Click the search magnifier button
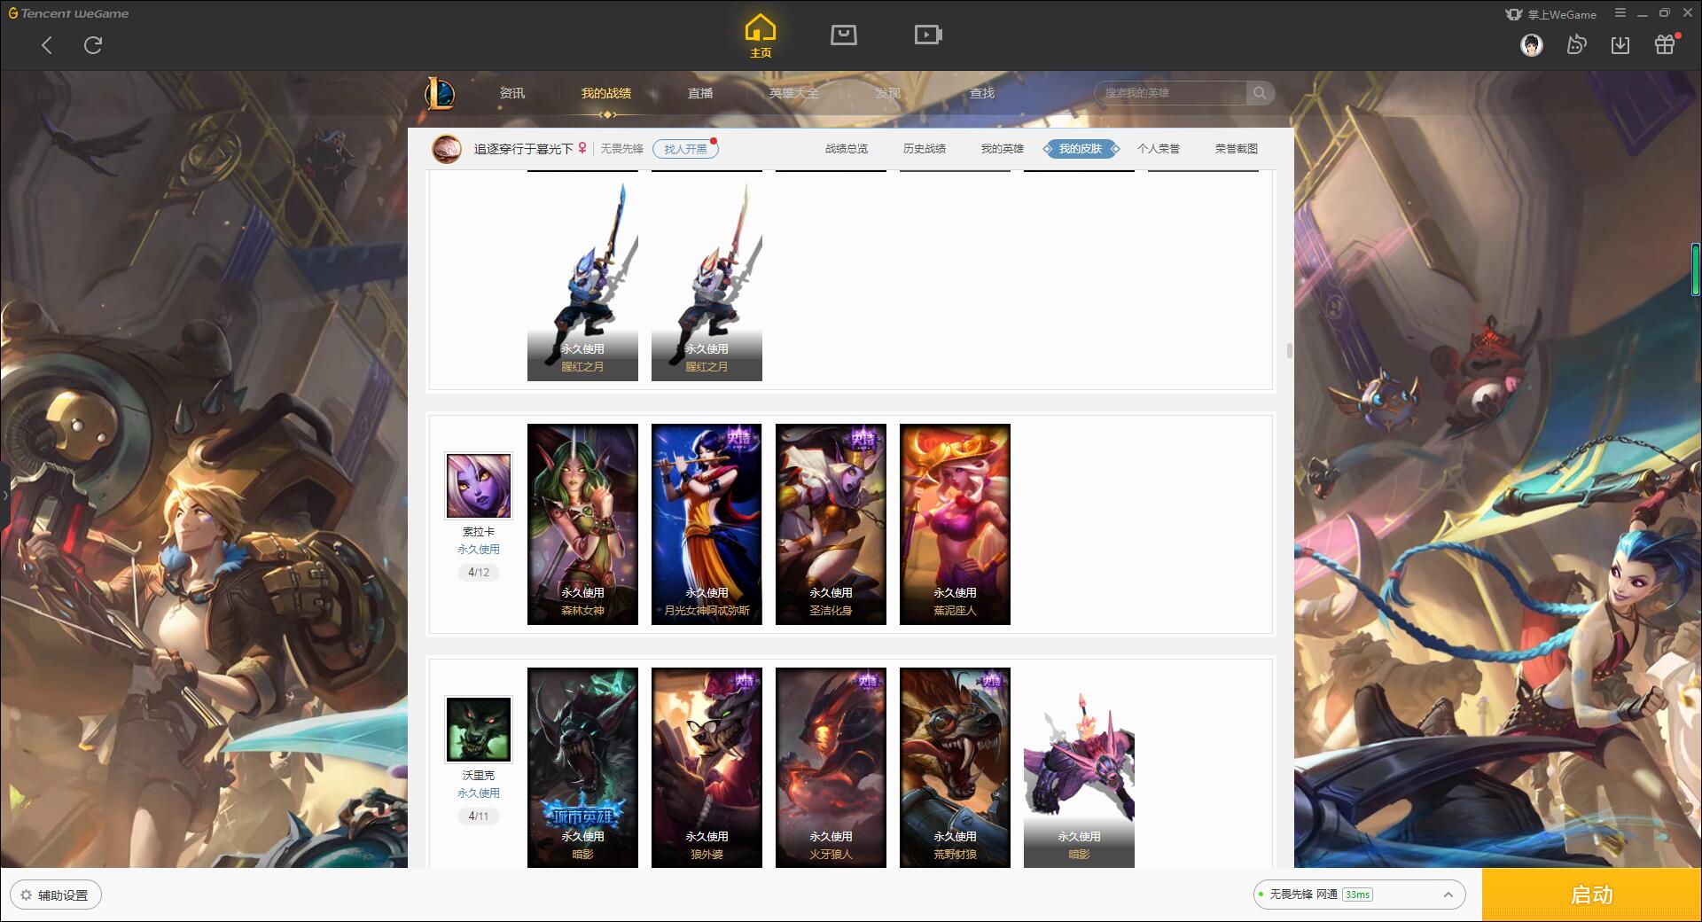The width and height of the screenshot is (1702, 922). 1260,93
